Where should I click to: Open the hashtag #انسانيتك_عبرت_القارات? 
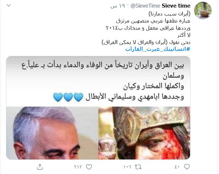click(158, 49)
